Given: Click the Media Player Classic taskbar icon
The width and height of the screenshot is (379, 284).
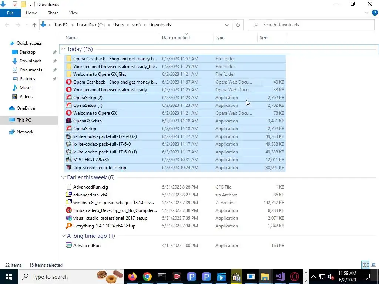Looking at the screenshot, I should [x=236, y=277].
